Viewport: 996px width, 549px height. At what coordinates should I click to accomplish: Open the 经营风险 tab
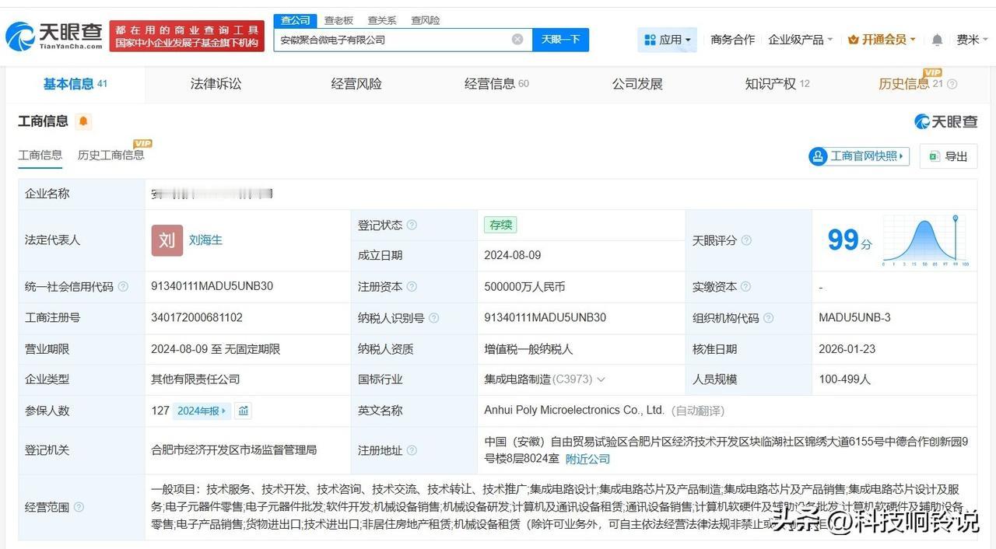click(x=356, y=84)
